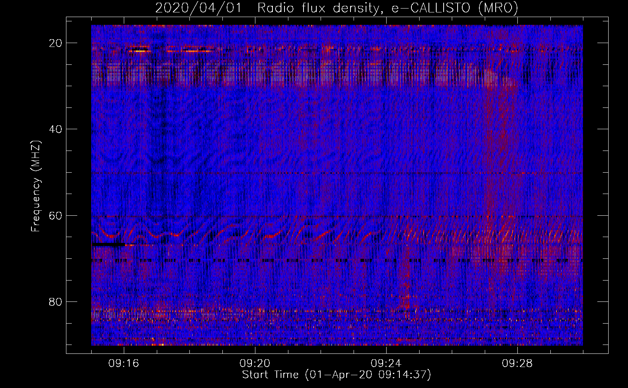Click the 09:20 time tick label
Image resolution: width=628 pixels, height=388 pixels.
coord(255,364)
